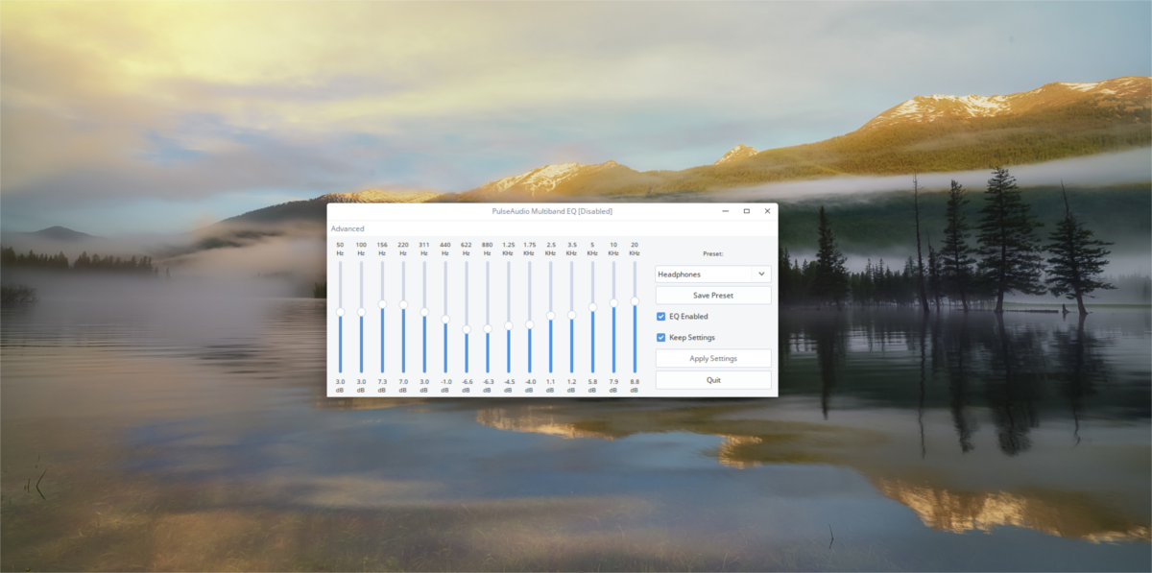Screen dimensions: 1152x573
Task: Adjust the 2.5 KHz band slider
Action: pos(550,315)
